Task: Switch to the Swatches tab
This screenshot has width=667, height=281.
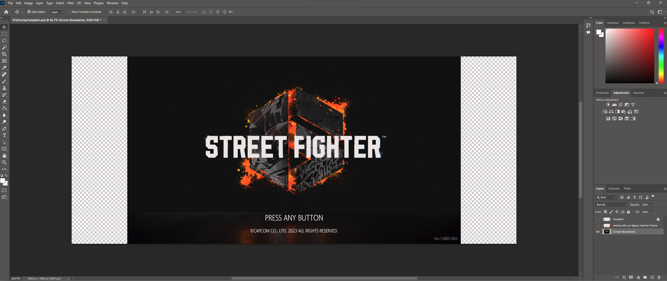Action: tap(612, 23)
